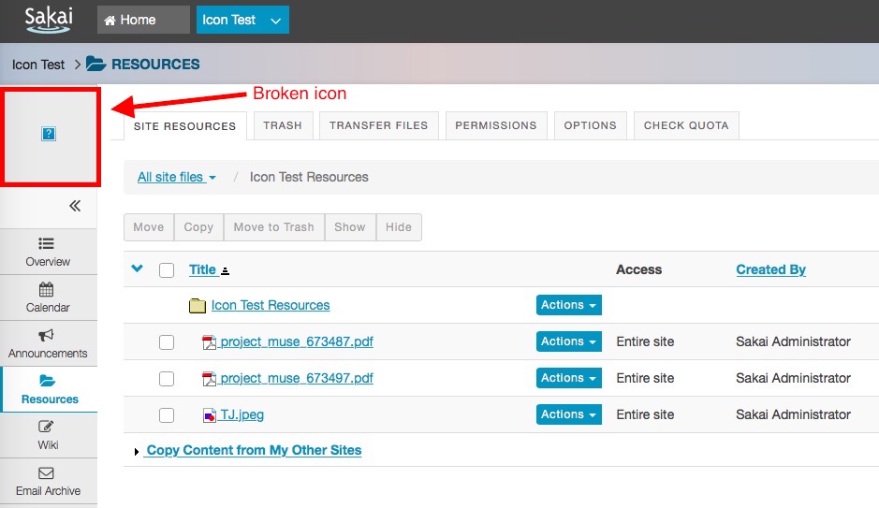Click the Copy button
Viewport: 879px width, 508px height.
pos(198,226)
